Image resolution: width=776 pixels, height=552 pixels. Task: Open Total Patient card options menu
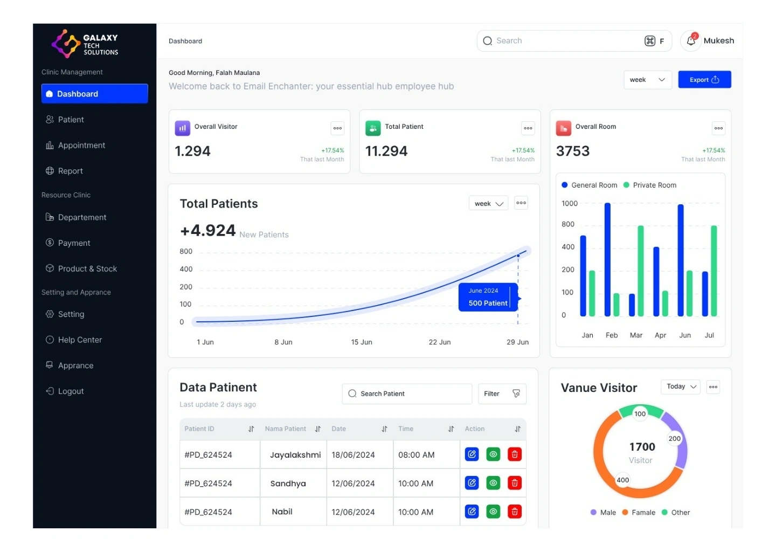[528, 128]
